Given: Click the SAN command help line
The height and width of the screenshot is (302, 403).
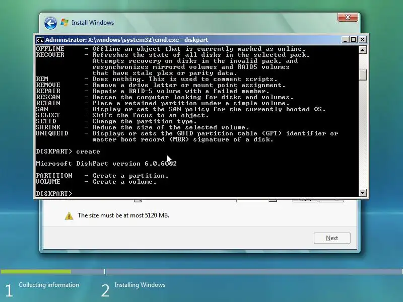Looking at the screenshot, I should coord(181,109).
